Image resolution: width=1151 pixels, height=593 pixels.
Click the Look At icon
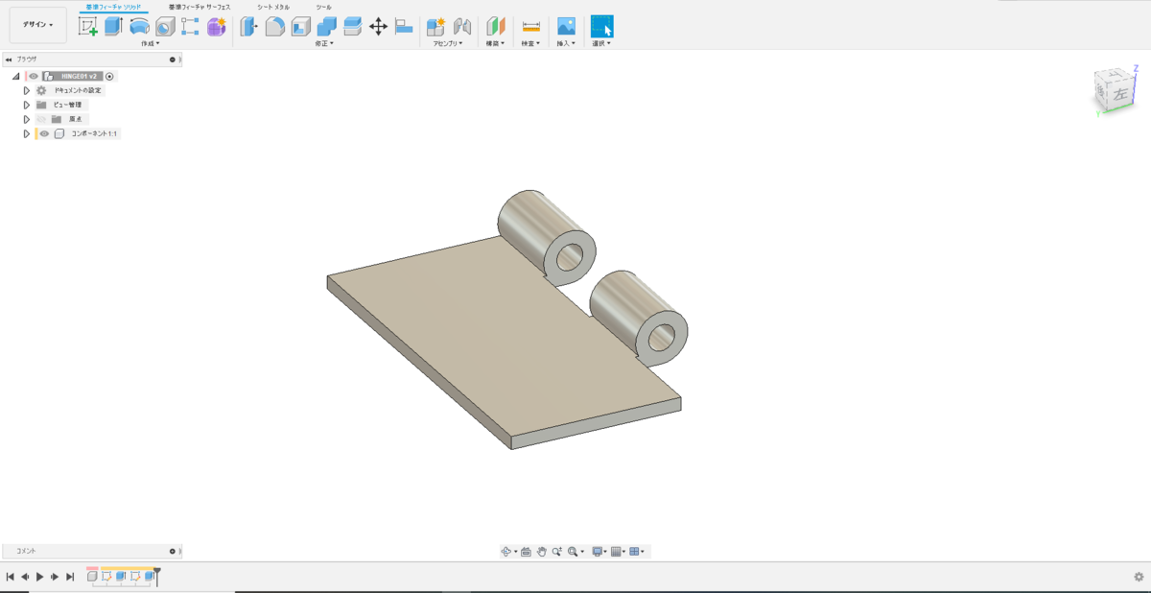click(x=526, y=552)
